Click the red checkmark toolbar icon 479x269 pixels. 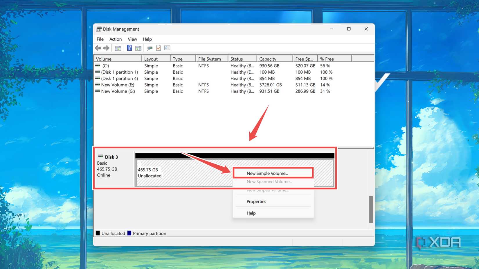159,48
